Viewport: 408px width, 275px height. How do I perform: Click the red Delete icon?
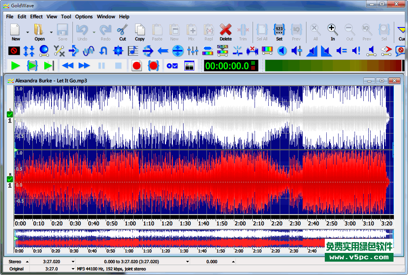(226, 30)
